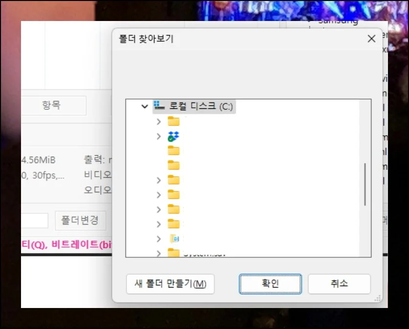Select the first folder icon under Local Disk
This screenshot has width=409, height=329.
pyautogui.click(x=173, y=121)
